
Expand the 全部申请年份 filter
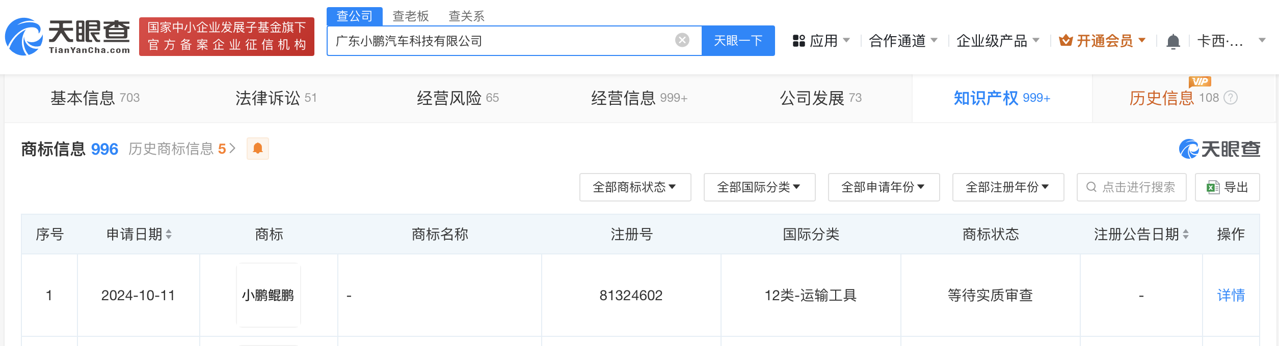point(884,187)
